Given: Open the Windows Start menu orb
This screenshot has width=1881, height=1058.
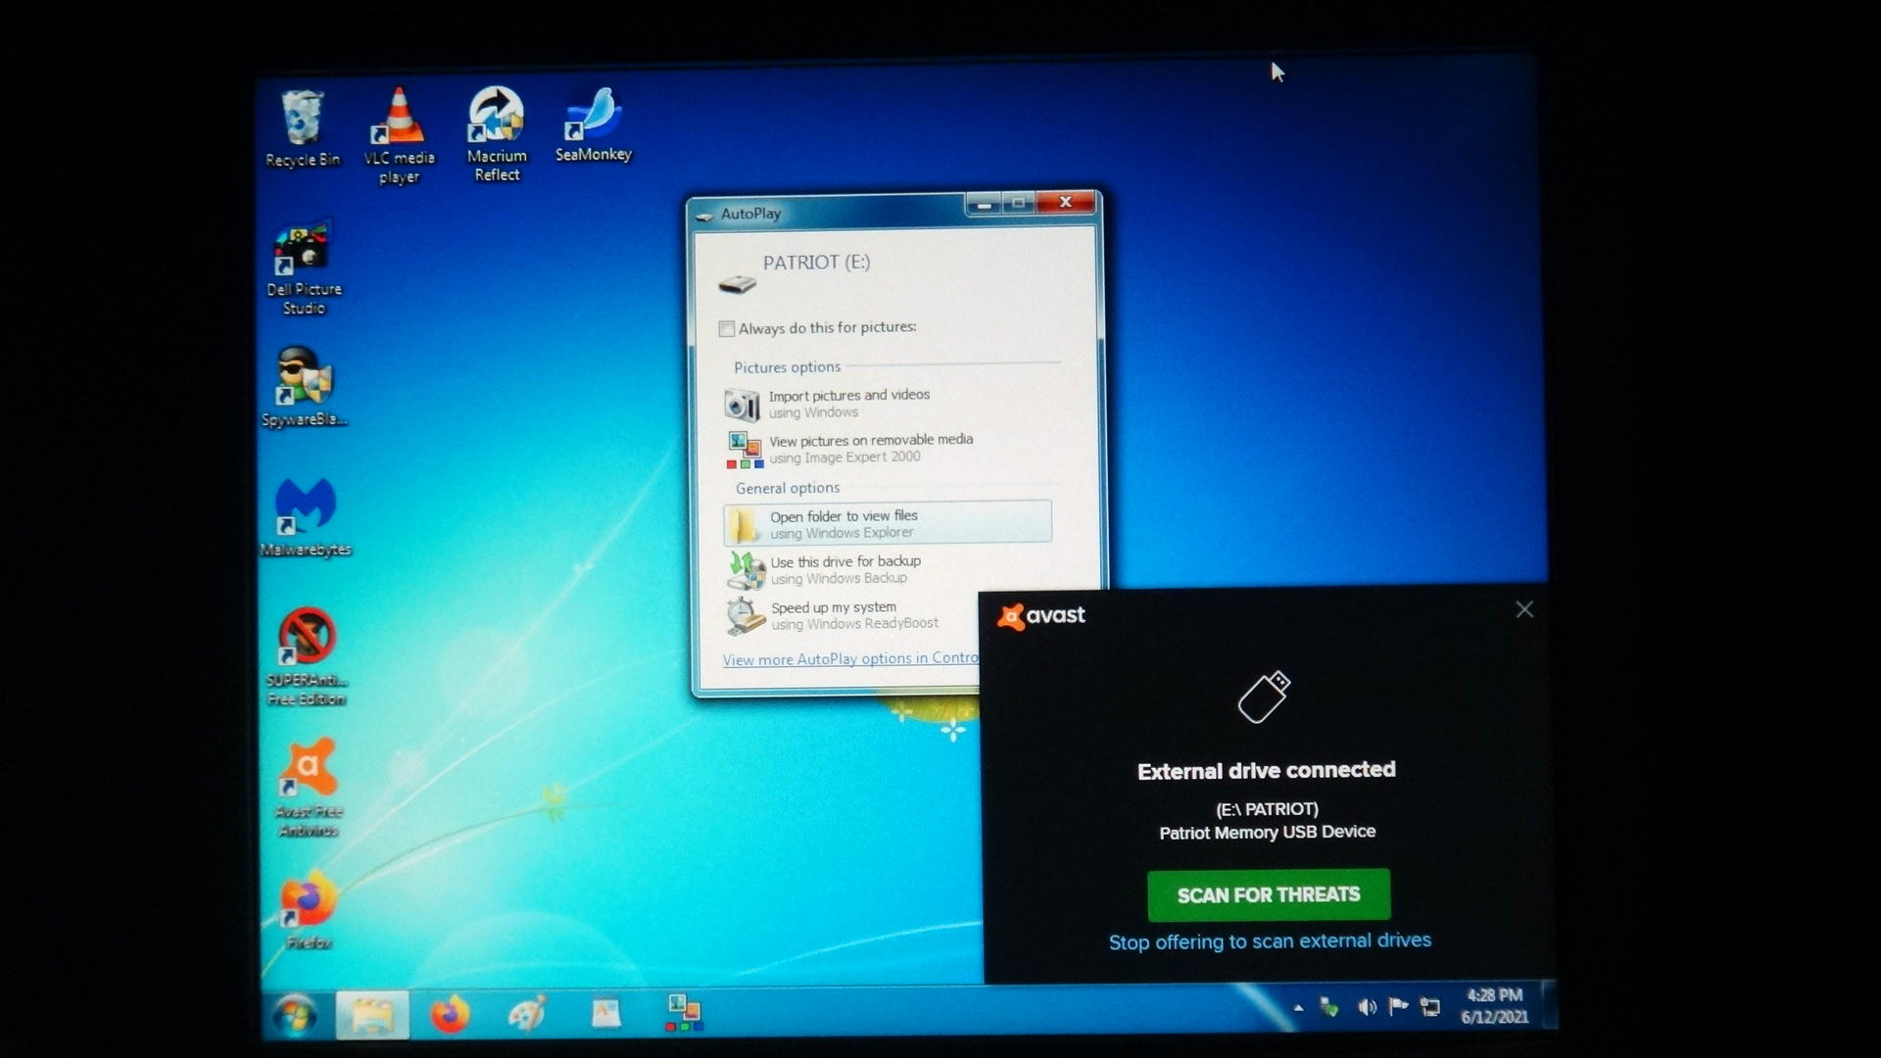Looking at the screenshot, I should click(x=294, y=1014).
